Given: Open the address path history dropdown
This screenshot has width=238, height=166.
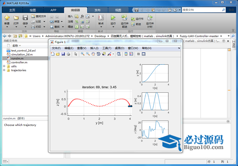Looking at the screenshot, I should (x=228, y=36).
